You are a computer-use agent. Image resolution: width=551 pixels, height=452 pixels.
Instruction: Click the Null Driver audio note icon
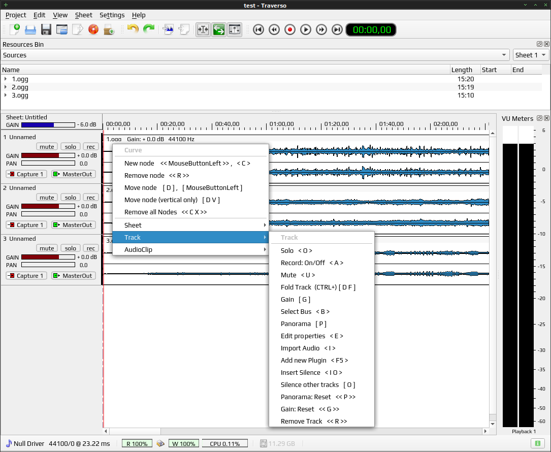coord(9,443)
